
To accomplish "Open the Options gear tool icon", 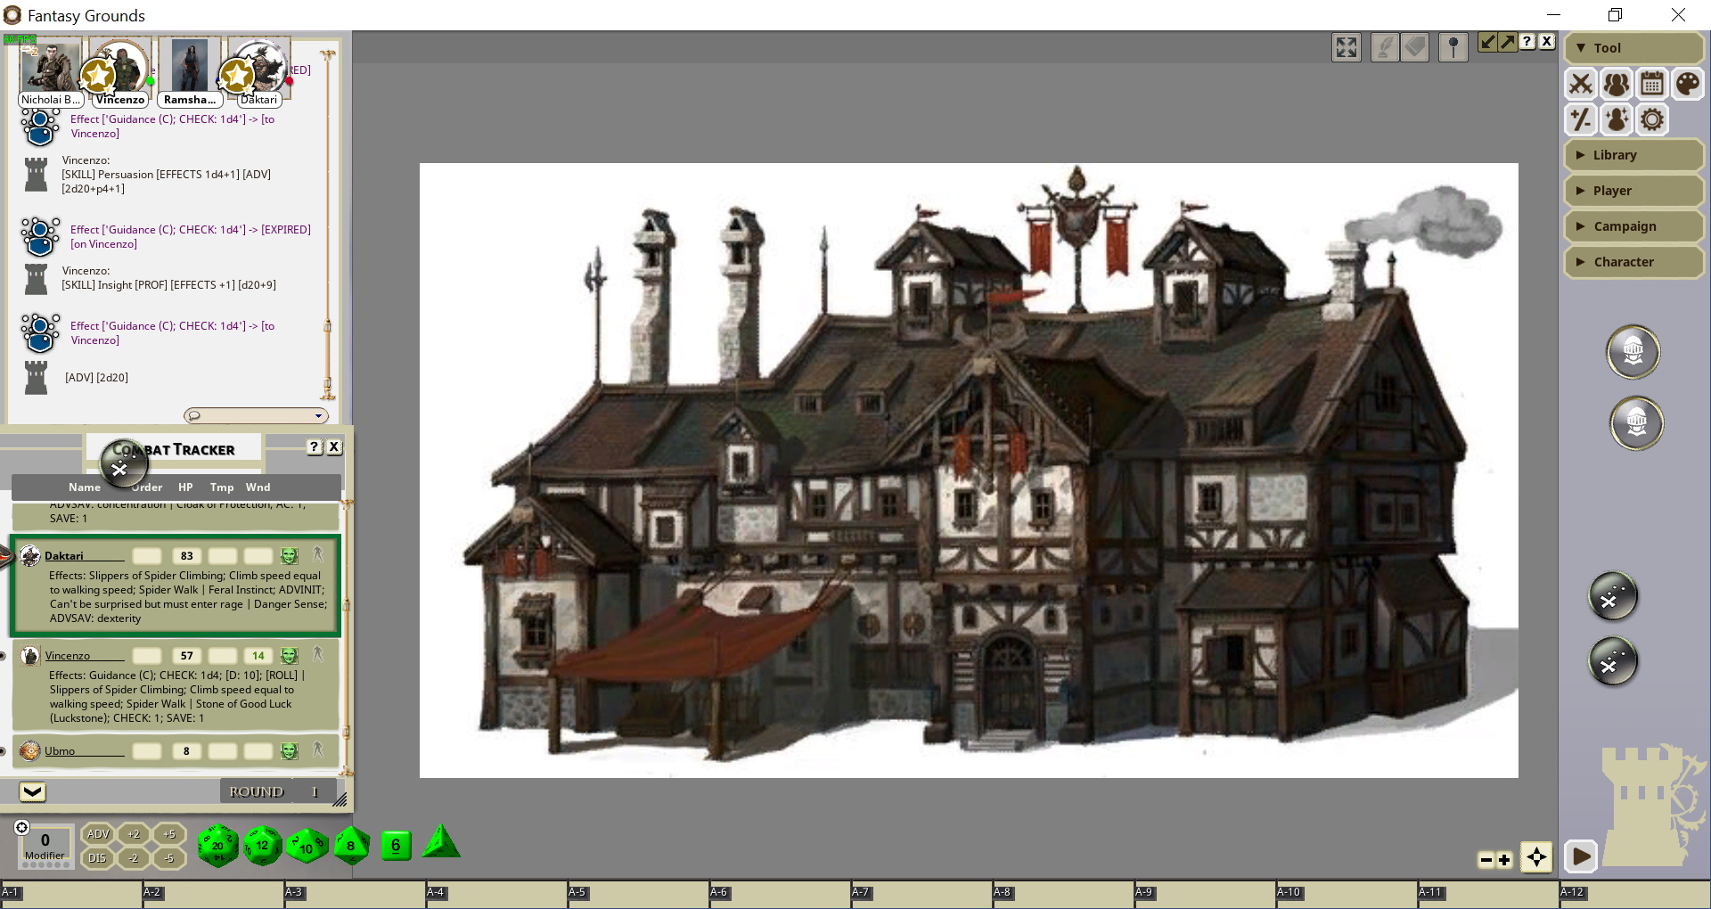I will point(1652,119).
